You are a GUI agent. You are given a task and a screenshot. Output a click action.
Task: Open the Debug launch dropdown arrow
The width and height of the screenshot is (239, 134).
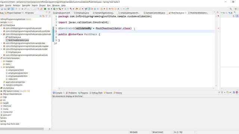(x=52, y=9)
